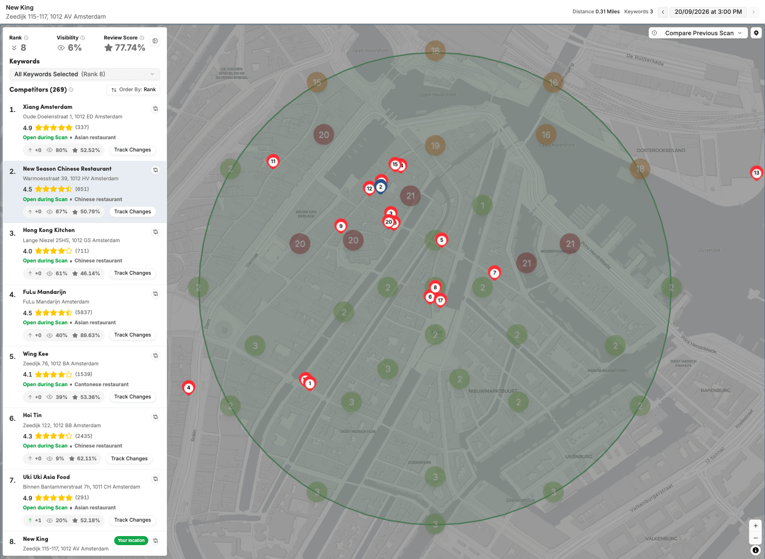Click competitor pin 13 on the map
Viewport: 765px width, 559px height.
tap(756, 173)
